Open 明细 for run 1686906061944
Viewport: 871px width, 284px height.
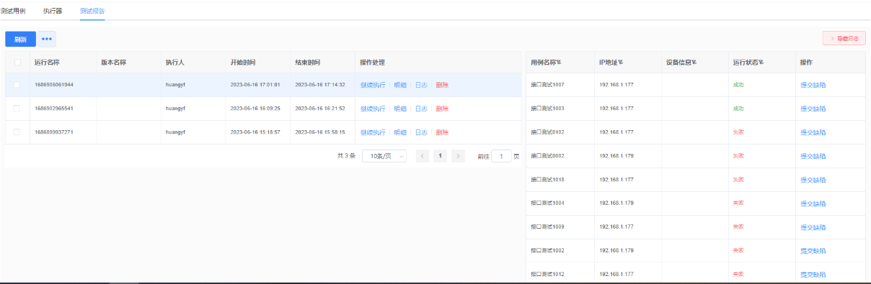click(400, 85)
